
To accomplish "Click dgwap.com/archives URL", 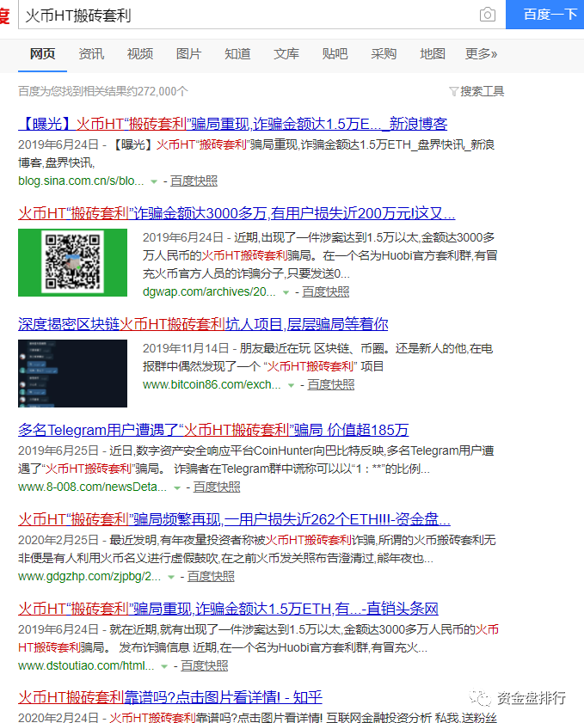I will point(209,292).
